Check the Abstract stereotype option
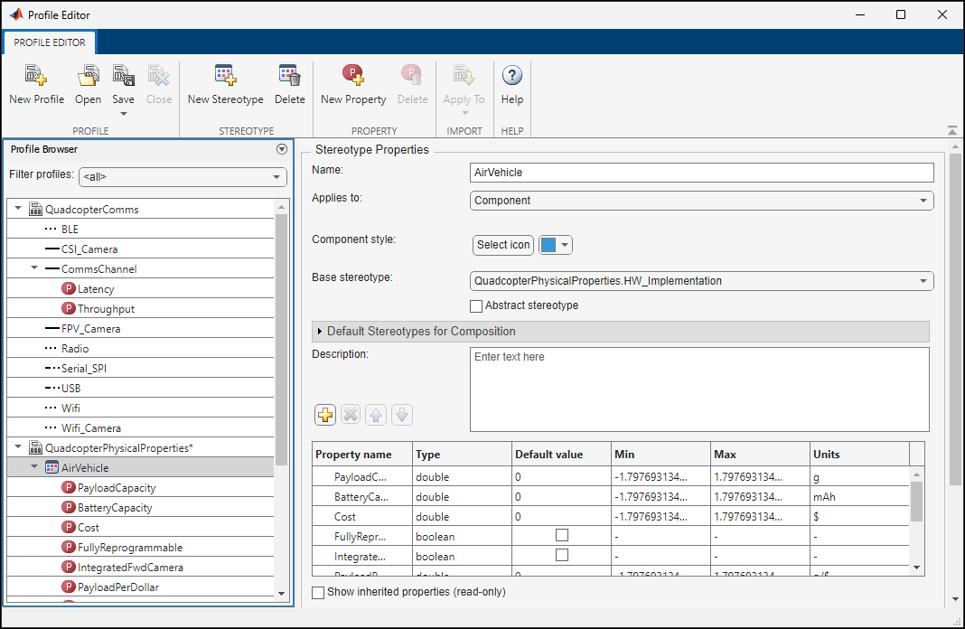The width and height of the screenshot is (965, 629). pyautogui.click(x=476, y=305)
